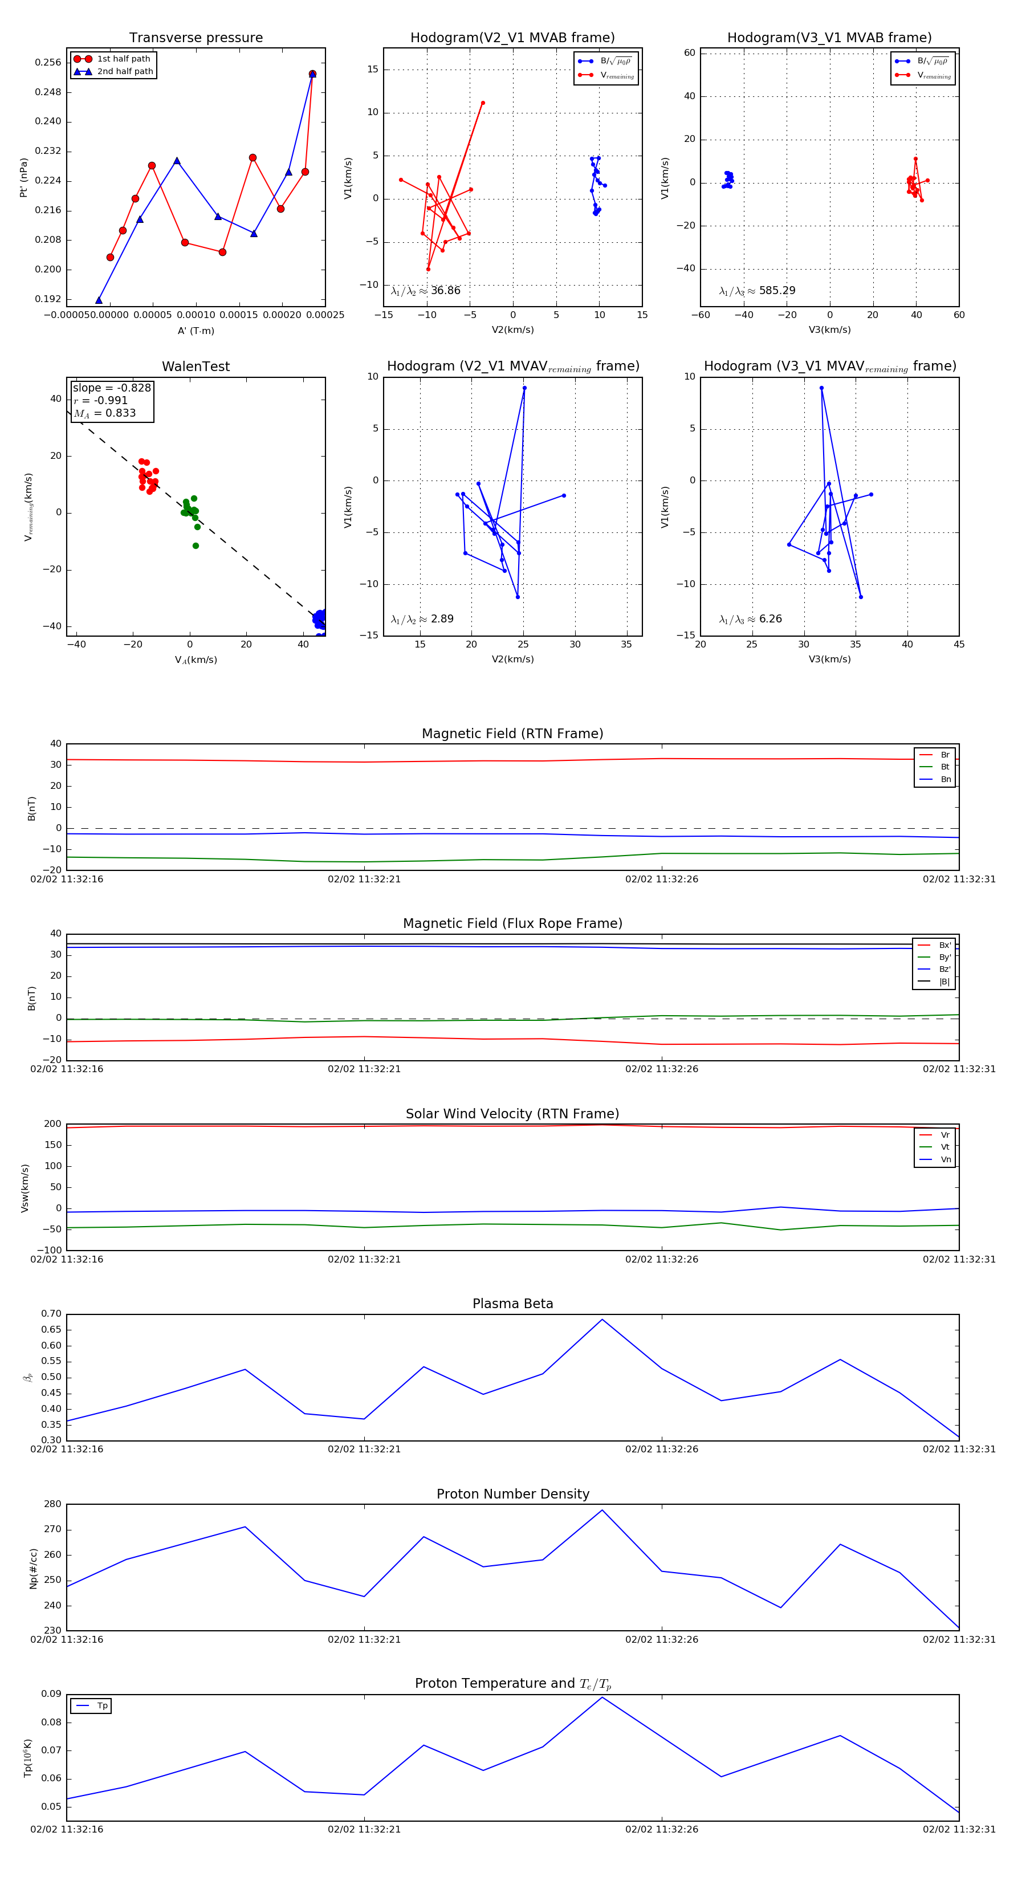Click the top-right point of Transverse pressure plot
This screenshot has width=1026, height=1881.
[x=312, y=74]
